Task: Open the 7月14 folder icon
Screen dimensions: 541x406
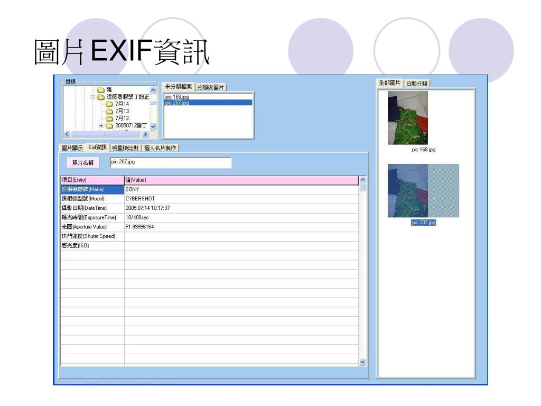Action: pyautogui.click(x=109, y=104)
